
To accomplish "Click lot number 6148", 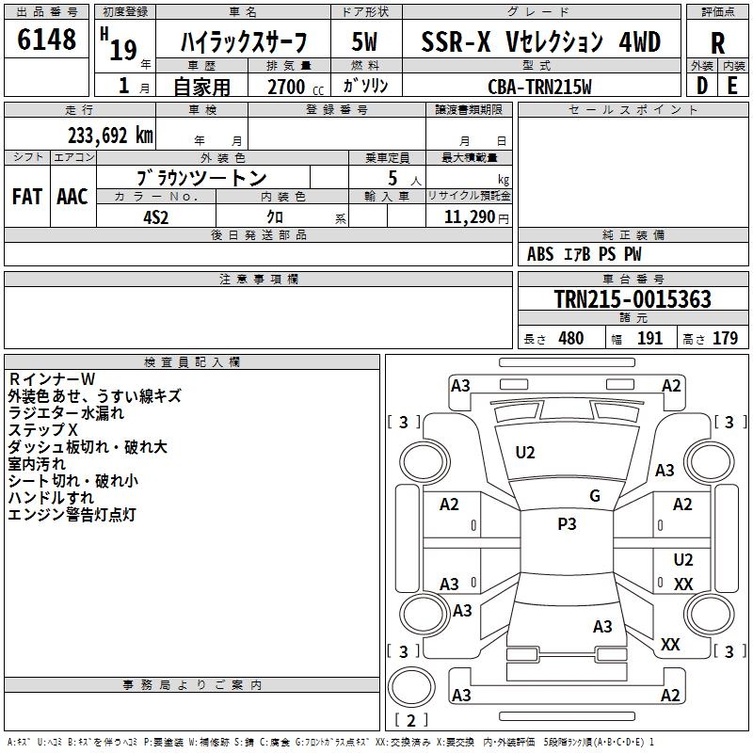I will pos(47,40).
